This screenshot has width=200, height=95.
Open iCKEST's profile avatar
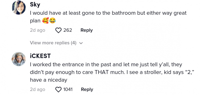[x=19, y=59]
